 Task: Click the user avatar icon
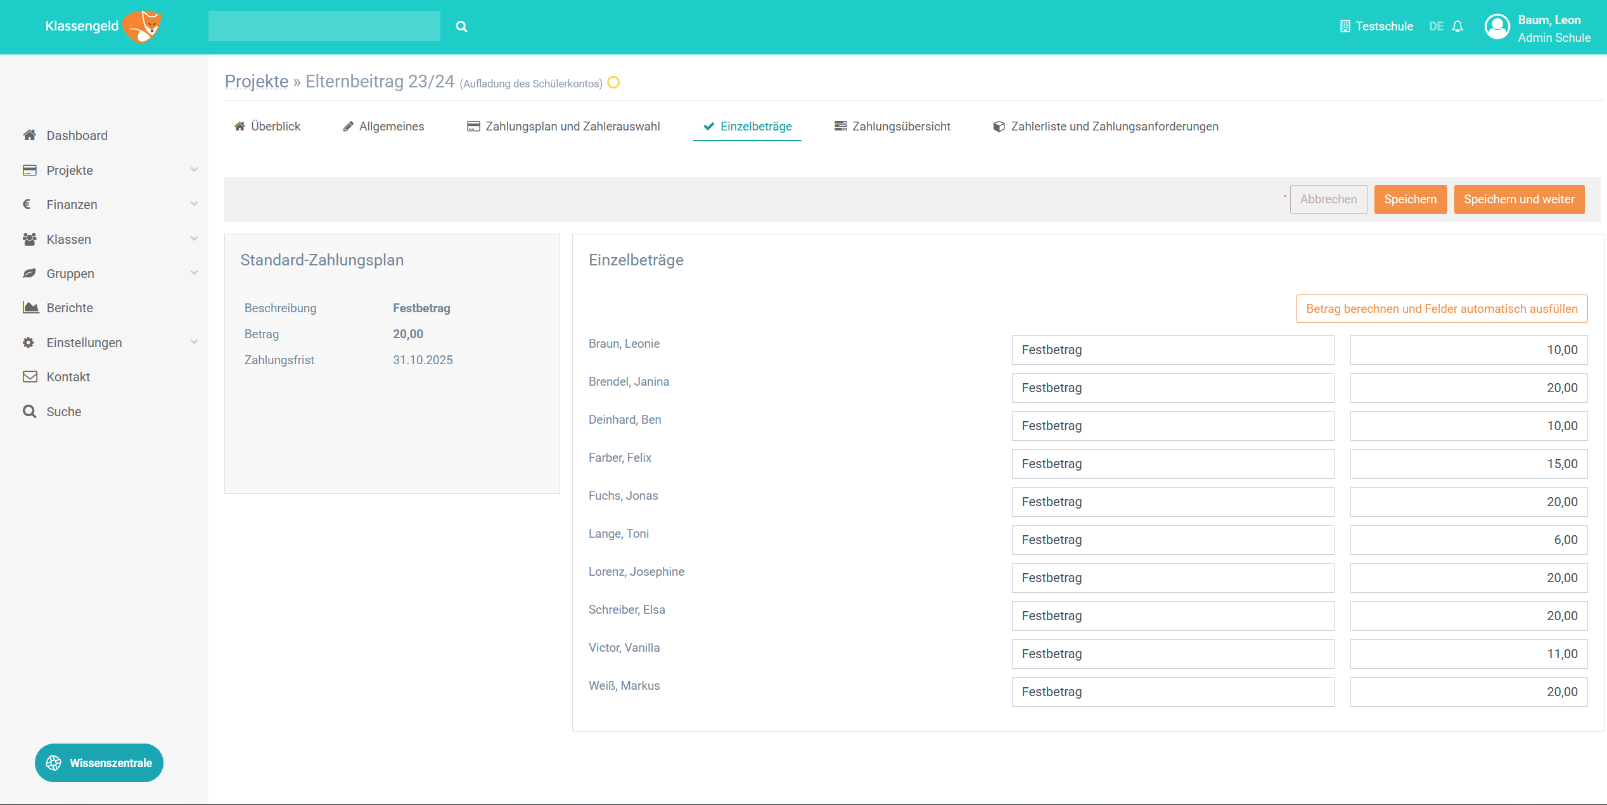point(1497,27)
